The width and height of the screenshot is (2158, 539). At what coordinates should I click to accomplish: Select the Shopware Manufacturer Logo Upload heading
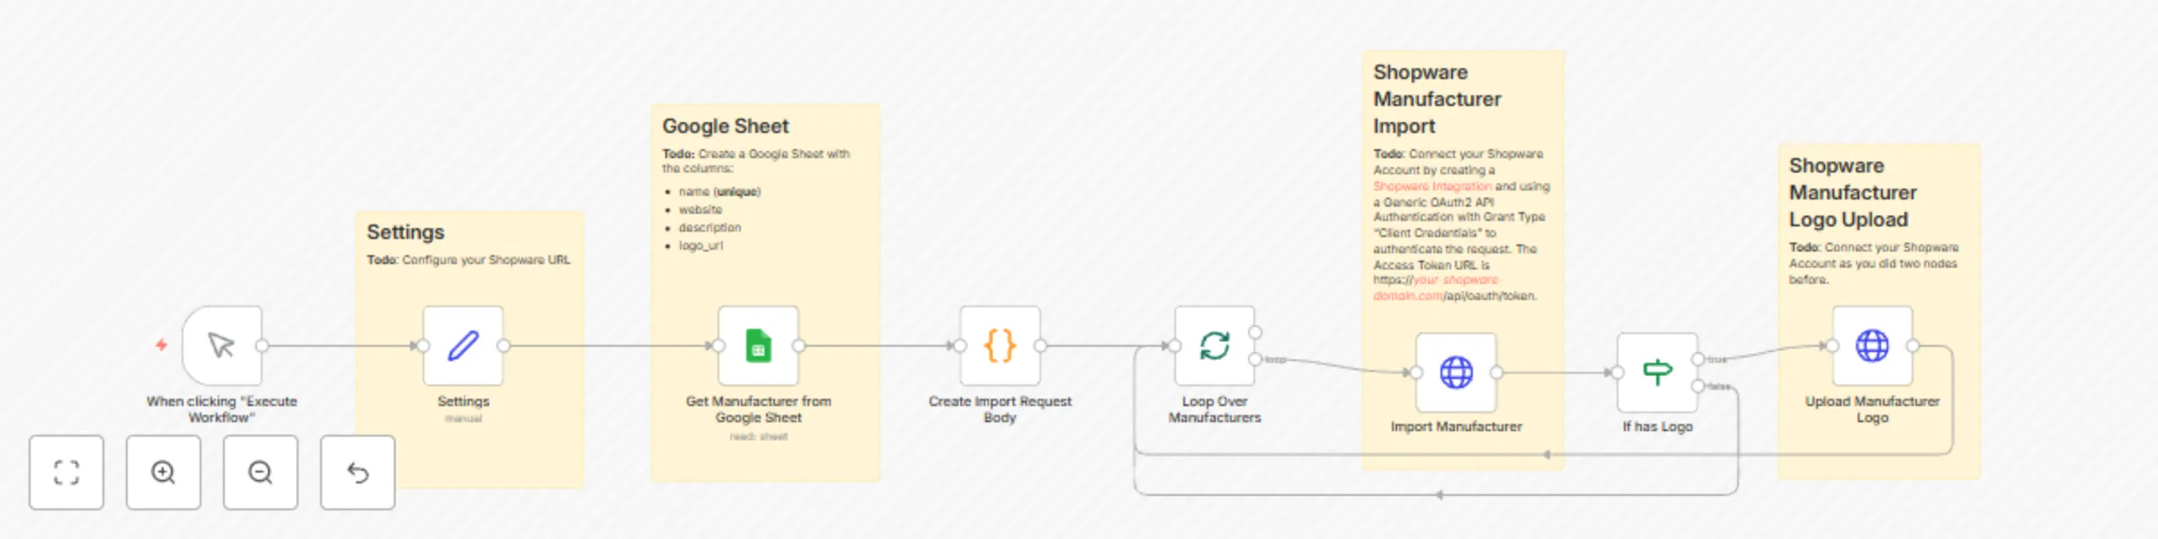point(1852,192)
